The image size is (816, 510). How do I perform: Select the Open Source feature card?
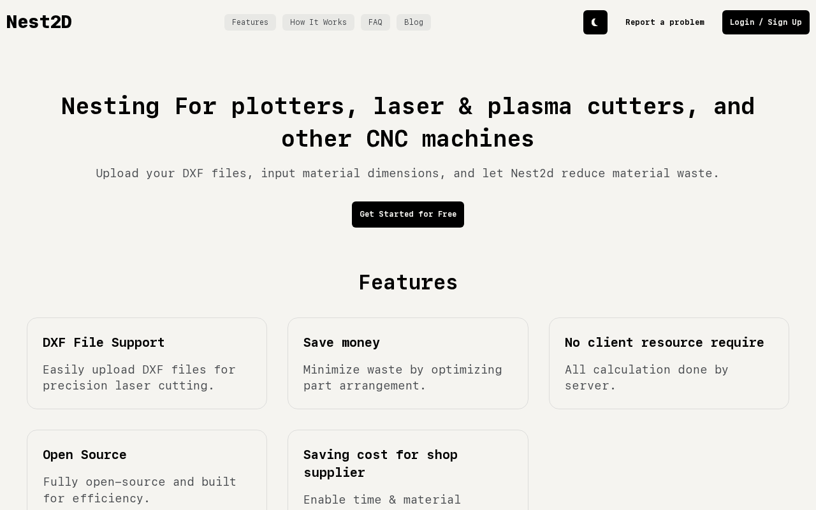pyautogui.click(x=147, y=470)
